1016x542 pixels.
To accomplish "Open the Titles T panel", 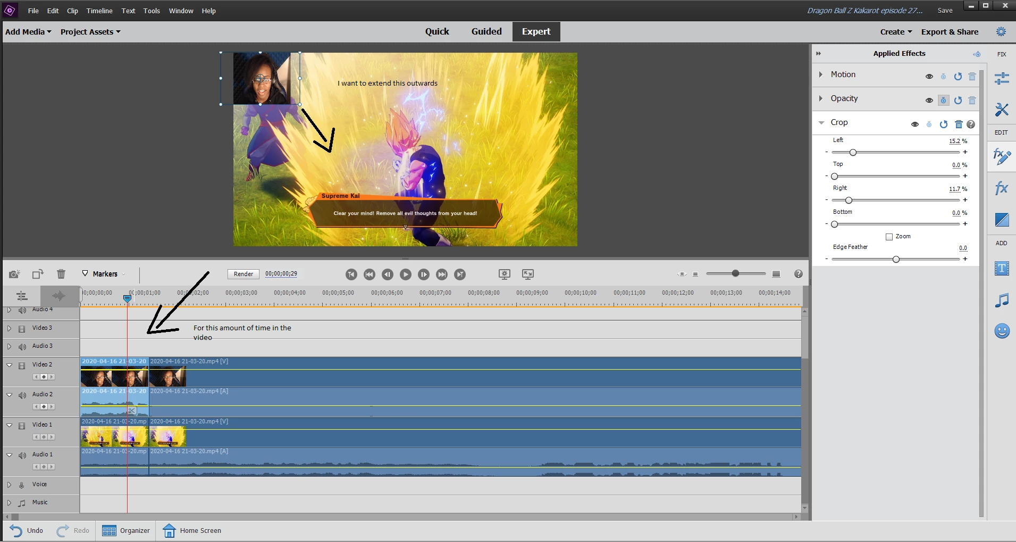I will pyautogui.click(x=1002, y=269).
